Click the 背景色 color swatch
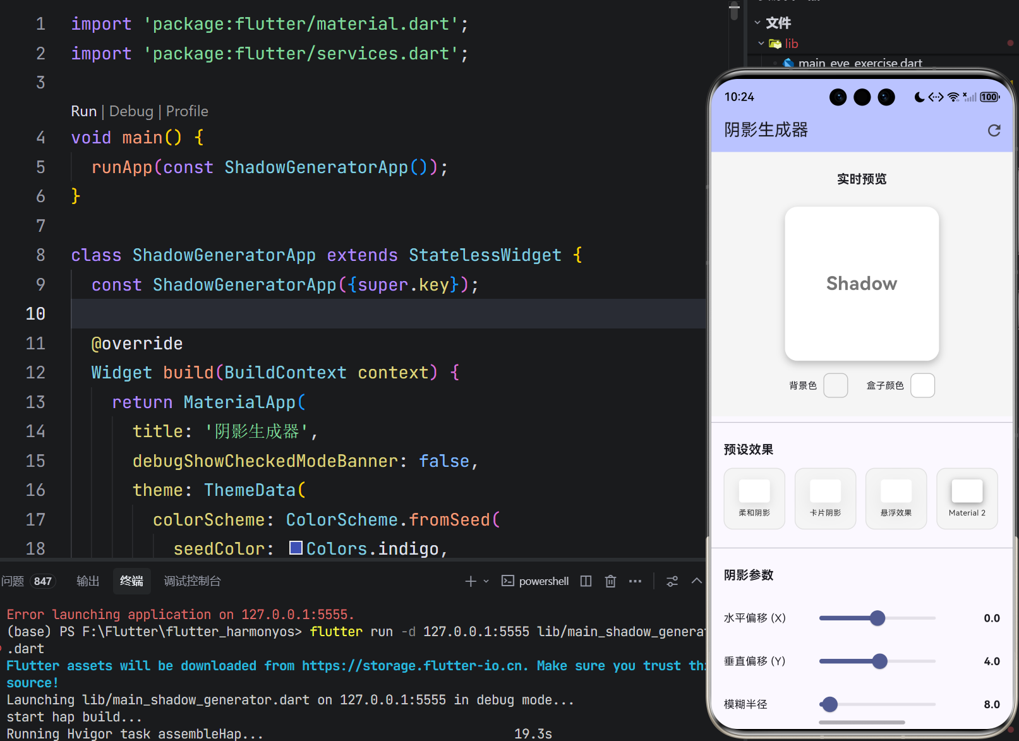This screenshot has width=1019, height=741. pyautogui.click(x=835, y=385)
